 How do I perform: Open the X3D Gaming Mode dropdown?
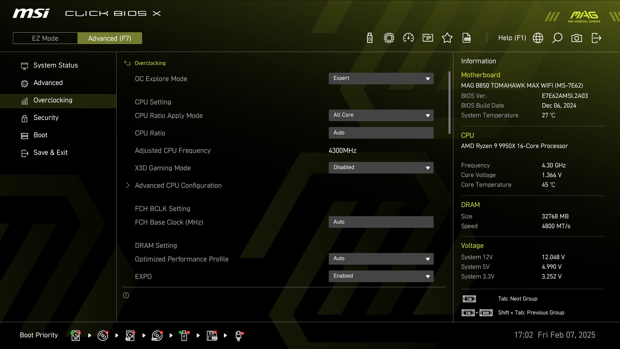click(x=381, y=167)
